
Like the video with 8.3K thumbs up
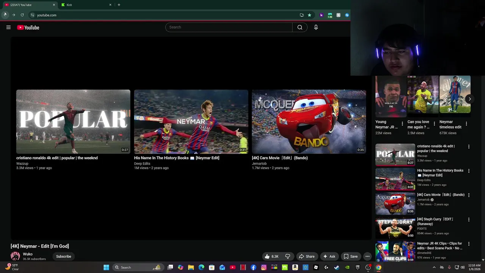pos(272,256)
